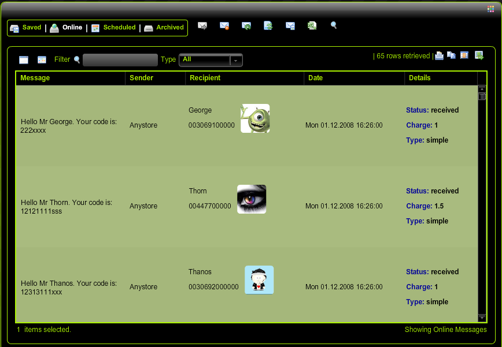Click 'Type: simple' in Thanos's row
502x347 pixels.
[427, 302]
